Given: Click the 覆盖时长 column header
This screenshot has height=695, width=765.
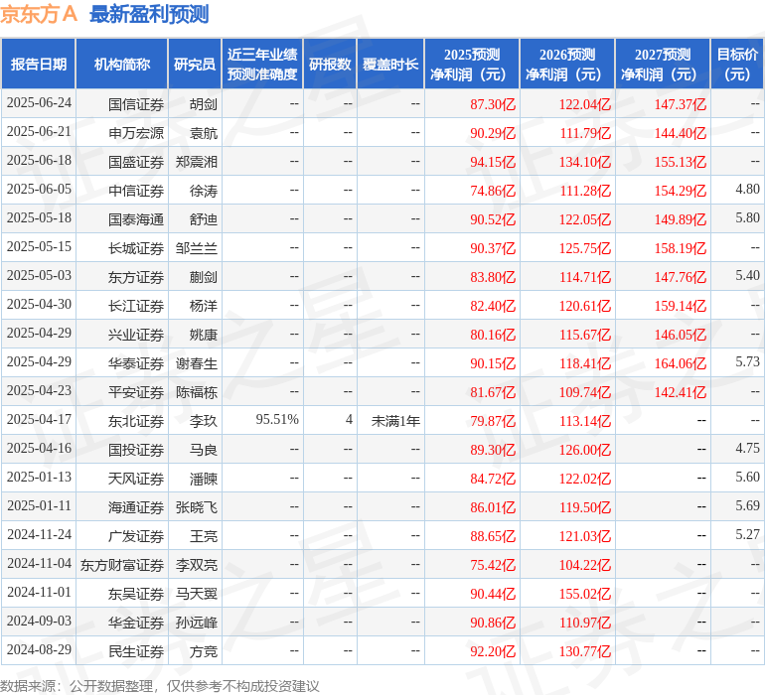Looking at the screenshot, I should click(x=390, y=65).
